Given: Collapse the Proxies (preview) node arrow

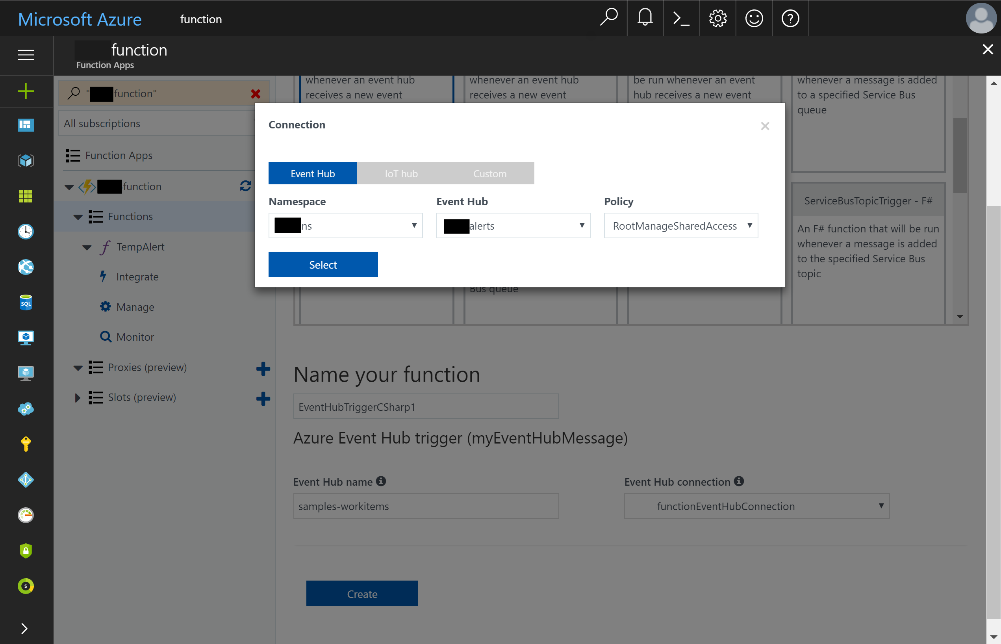Looking at the screenshot, I should click(78, 368).
